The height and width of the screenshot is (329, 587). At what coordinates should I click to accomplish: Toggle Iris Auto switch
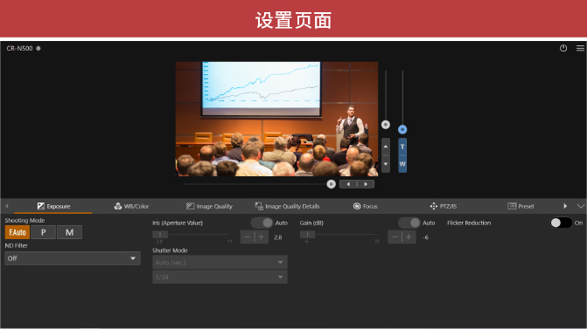[x=262, y=223]
